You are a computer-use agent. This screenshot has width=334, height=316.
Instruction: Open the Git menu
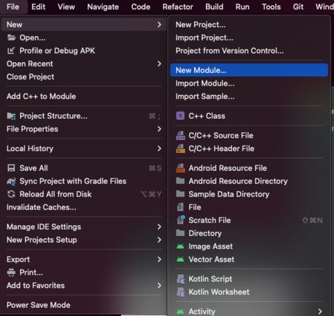click(298, 7)
